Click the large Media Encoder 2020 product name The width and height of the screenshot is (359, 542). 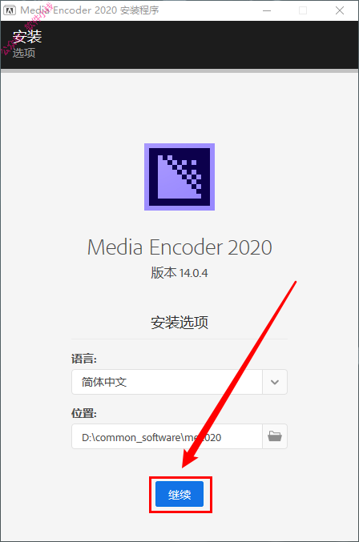coord(179,247)
